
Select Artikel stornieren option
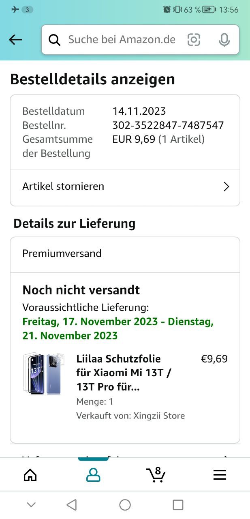pyautogui.click(x=125, y=187)
